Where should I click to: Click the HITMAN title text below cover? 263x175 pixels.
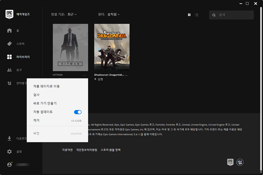click(58, 75)
